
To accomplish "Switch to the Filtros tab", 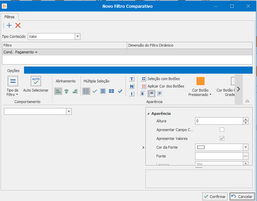I will pos(9,16).
